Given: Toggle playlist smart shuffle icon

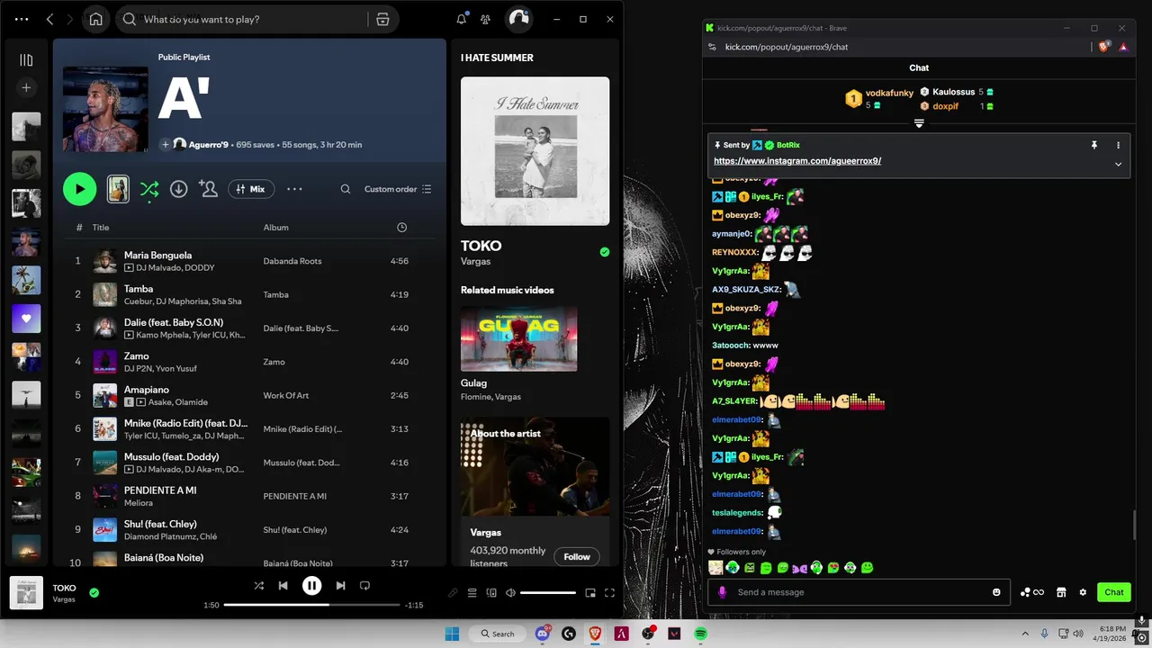Looking at the screenshot, I should 149,189.
